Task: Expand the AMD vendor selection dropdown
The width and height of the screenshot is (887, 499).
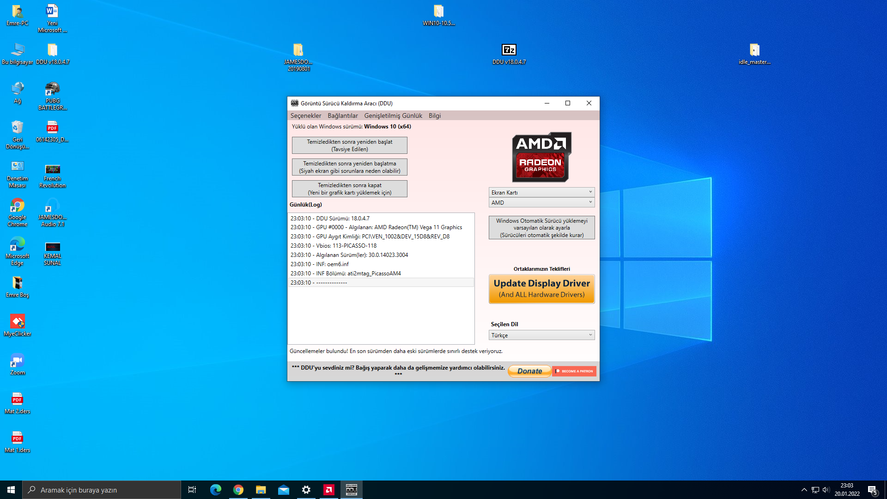Action: 541,202
